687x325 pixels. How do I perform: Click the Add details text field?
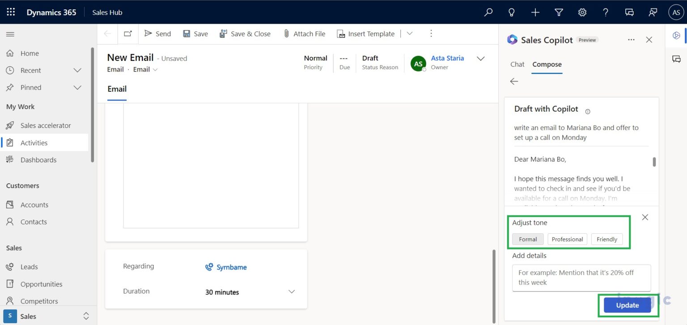pos(581,278)
